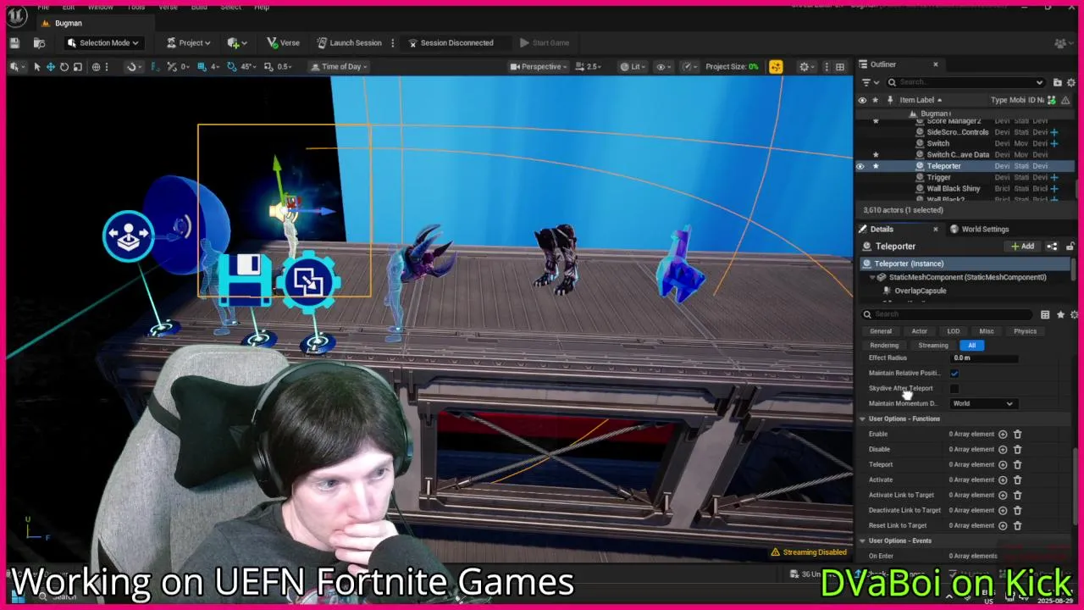The width and height of the screenshot is (1084, 610).
Task: Collapse StaticMeshComponent tree node
Action: pyautogui.click(x=872, y=277)
